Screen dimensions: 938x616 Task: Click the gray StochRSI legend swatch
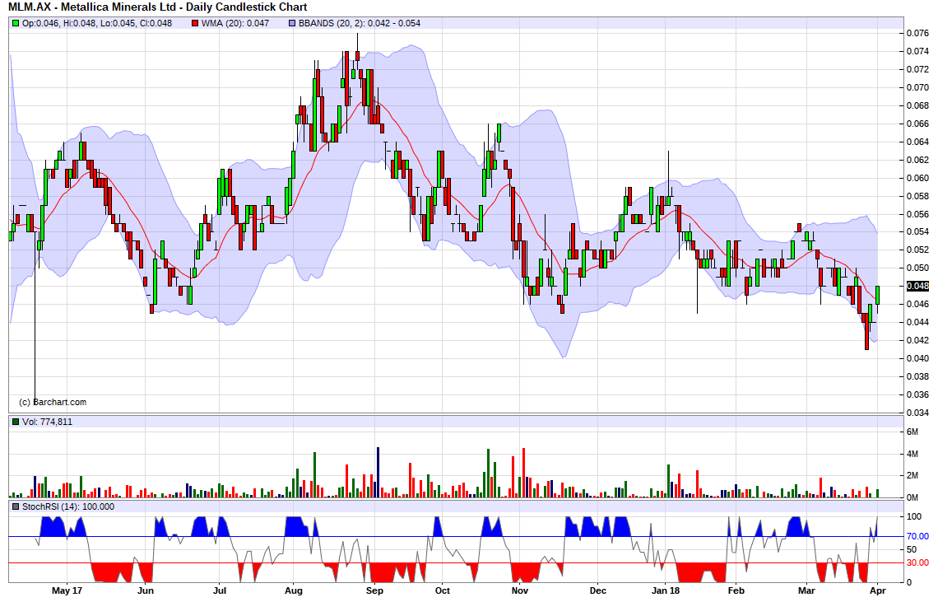[16, 507]
